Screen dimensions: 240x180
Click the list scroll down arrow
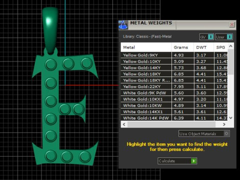pos(230,118)
